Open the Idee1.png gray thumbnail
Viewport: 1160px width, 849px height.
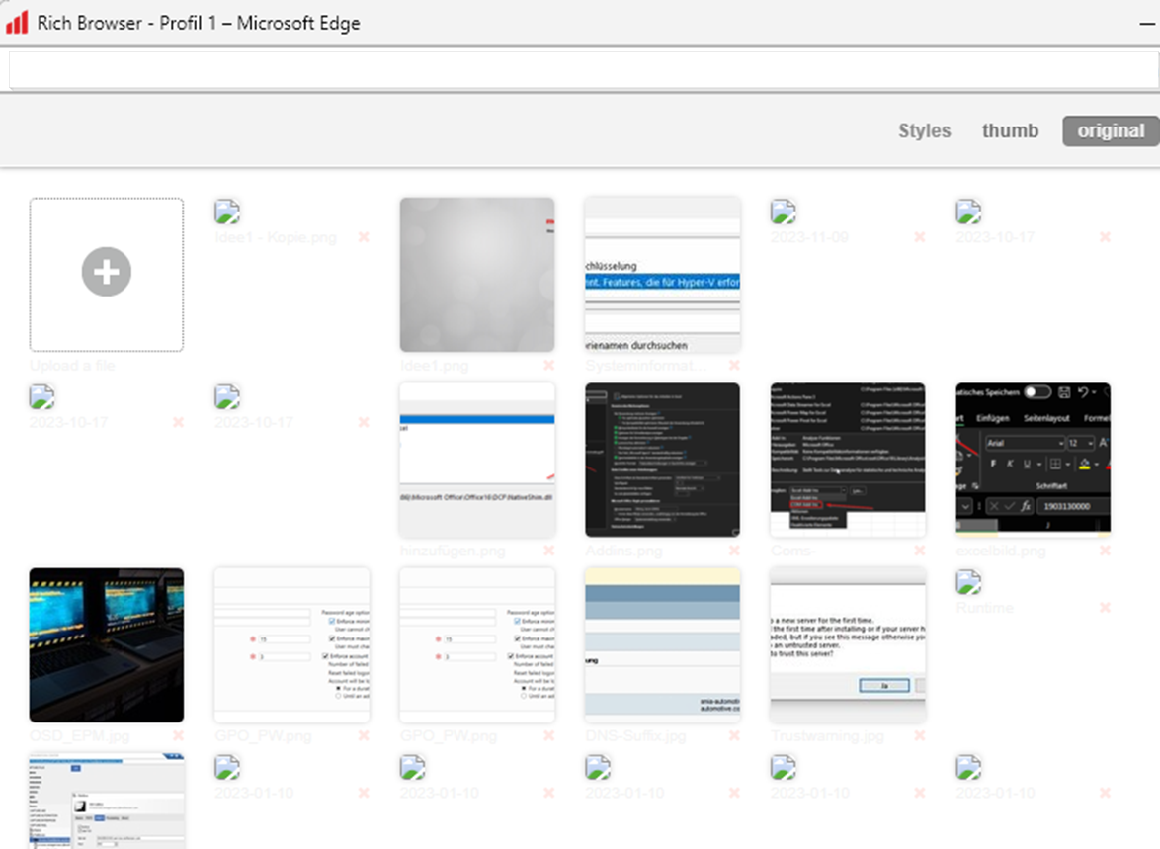[476, 274]
